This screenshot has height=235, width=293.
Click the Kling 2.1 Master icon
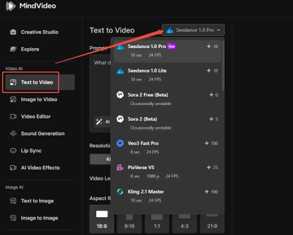click(120, 192)
